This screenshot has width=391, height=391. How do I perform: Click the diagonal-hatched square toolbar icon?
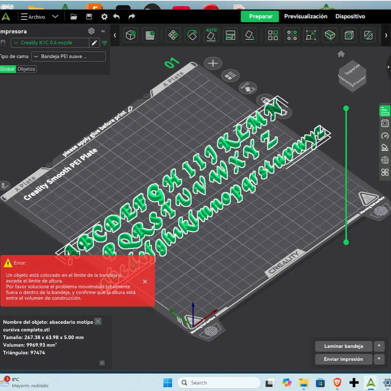pos(368,35)
